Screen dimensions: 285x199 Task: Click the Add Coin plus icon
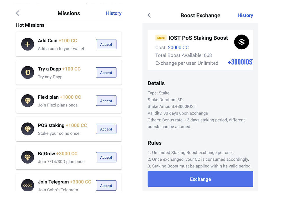(x=28, y=44)
